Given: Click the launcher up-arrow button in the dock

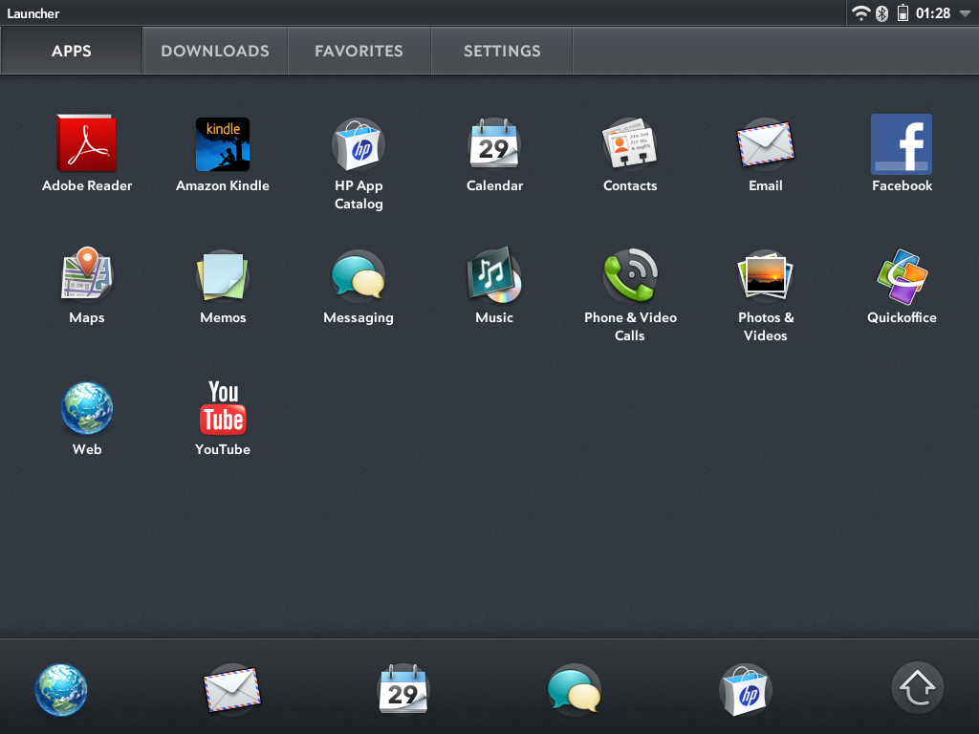Looking at the screenshot, I should pyautogui.click(x=917, y=688).
